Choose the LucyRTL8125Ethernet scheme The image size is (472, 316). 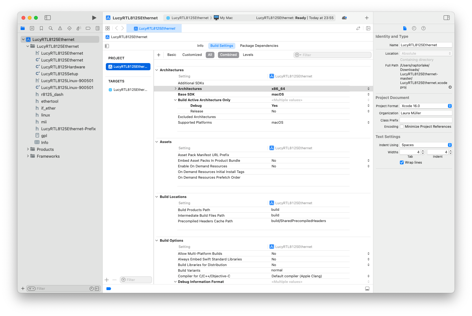[187, 18]
